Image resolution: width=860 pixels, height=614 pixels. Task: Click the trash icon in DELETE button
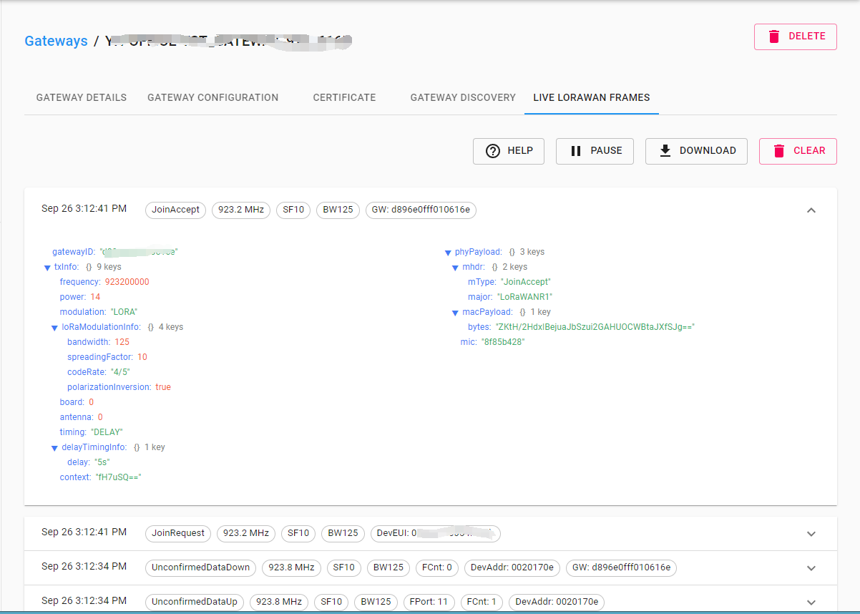(774, 36)
